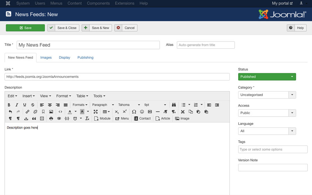Screen dimensions: 312x195
Task: Click the print icon in the editor
Action: click(51, 119)
